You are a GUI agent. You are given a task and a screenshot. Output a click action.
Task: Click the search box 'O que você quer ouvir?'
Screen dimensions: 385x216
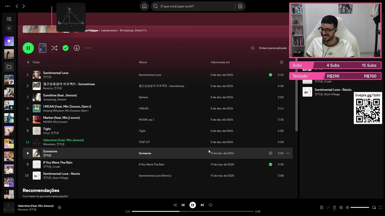pyautogui.click(x=193, y=6)
